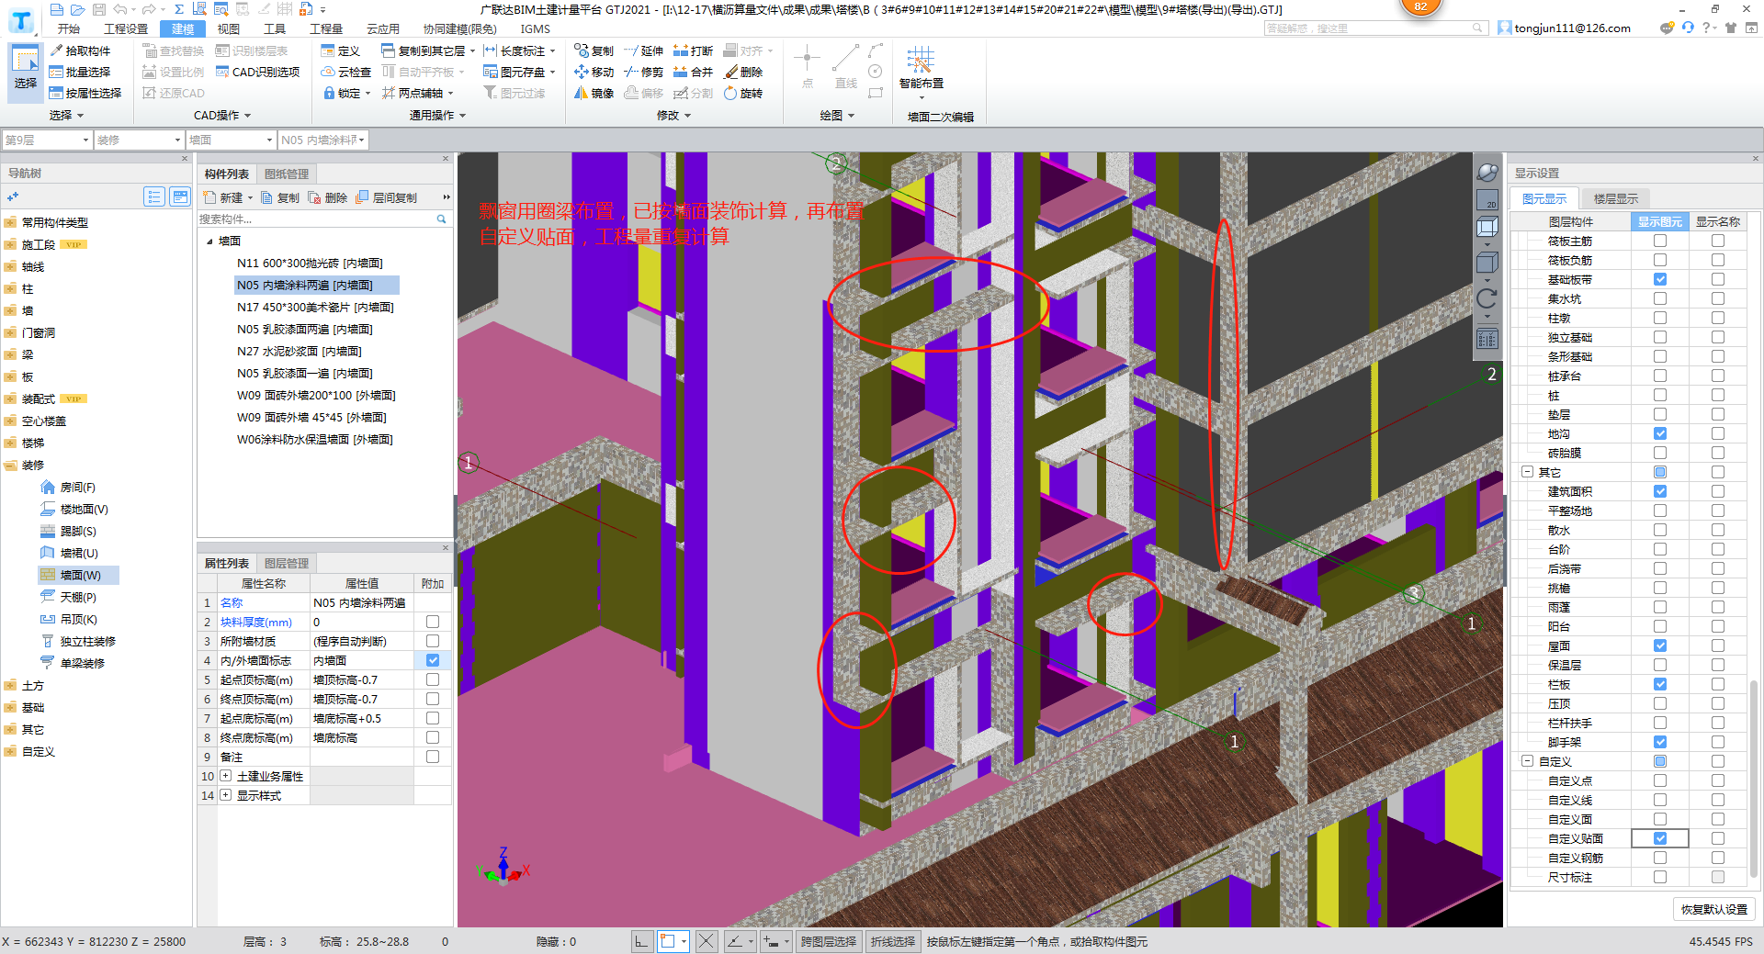Click the 打断 break tool

click(693, 51)
